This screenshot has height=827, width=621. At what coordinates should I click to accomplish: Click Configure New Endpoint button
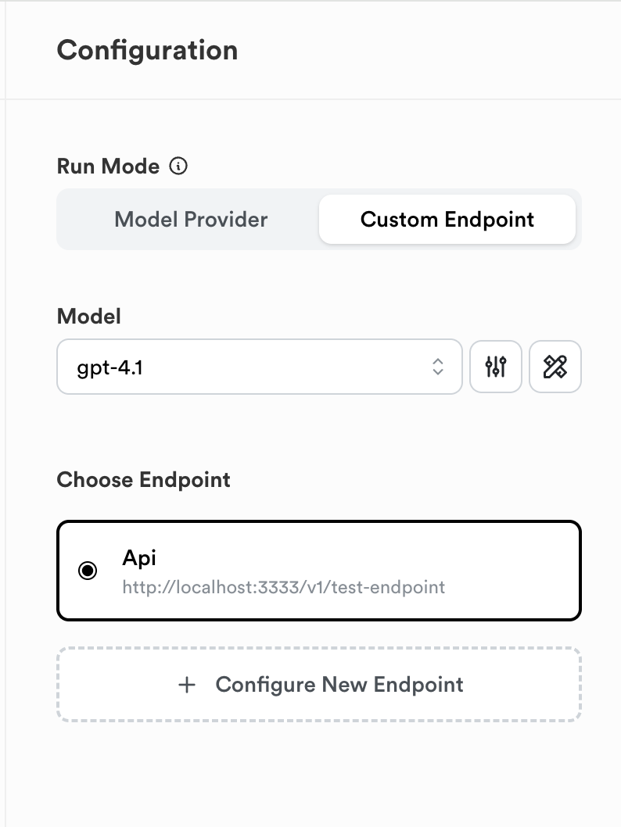click(x=319, y=685)
